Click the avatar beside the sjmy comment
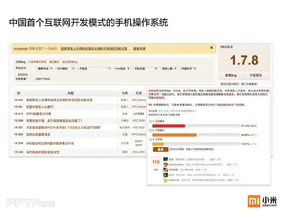This screenshot has width=282, height=211. (x=166, y=174)
